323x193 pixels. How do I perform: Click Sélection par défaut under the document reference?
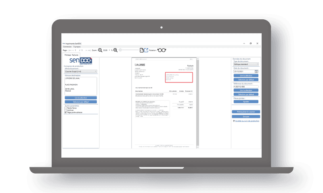(x=246, y=94)
